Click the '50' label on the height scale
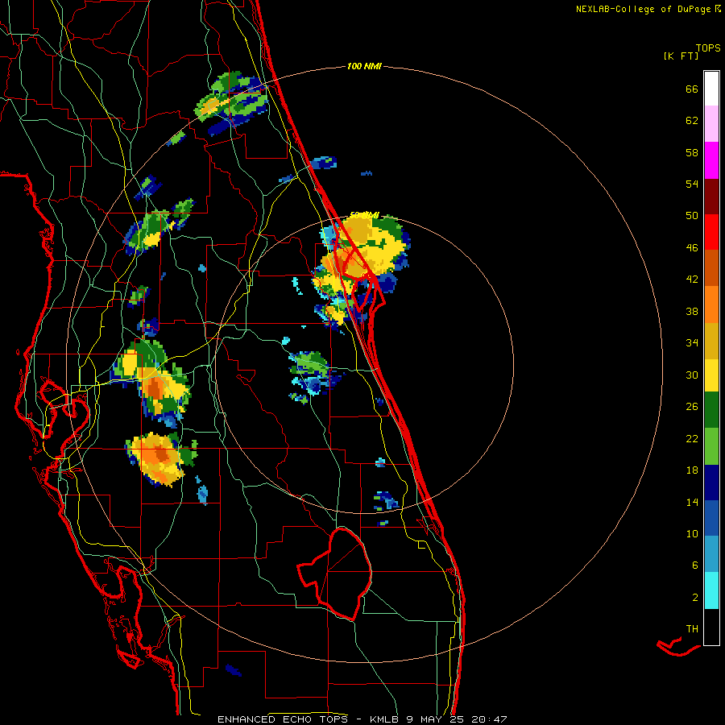725x725 pixels. click(692, 216)
